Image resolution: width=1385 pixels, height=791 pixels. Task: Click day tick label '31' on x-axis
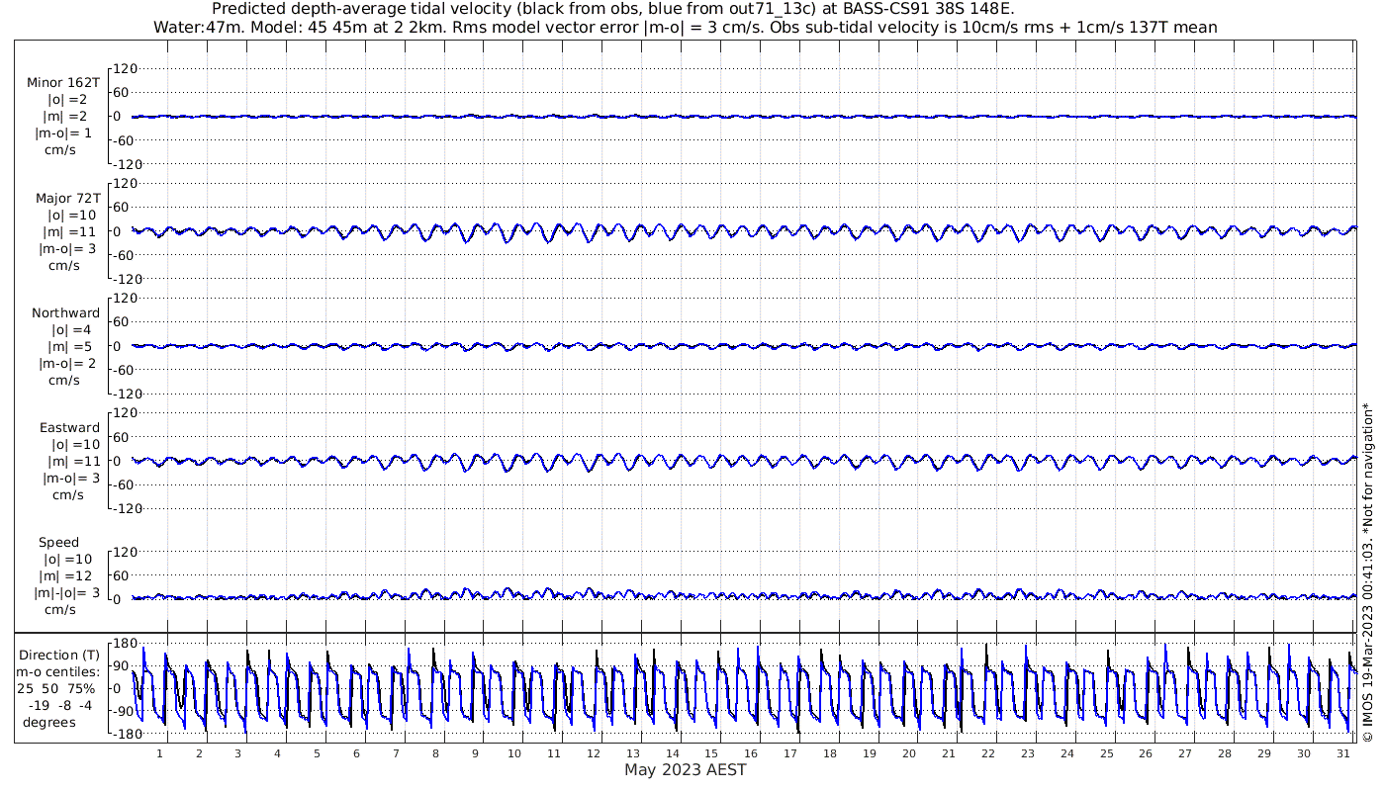pyautogui.click(x=1343, y=752)
